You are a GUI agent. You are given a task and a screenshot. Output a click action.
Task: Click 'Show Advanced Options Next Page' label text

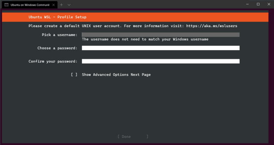(116, 75)
